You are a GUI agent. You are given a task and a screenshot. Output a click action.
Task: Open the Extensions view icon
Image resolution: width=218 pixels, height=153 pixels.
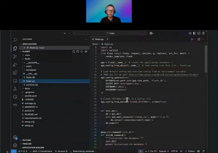point(15,73)
